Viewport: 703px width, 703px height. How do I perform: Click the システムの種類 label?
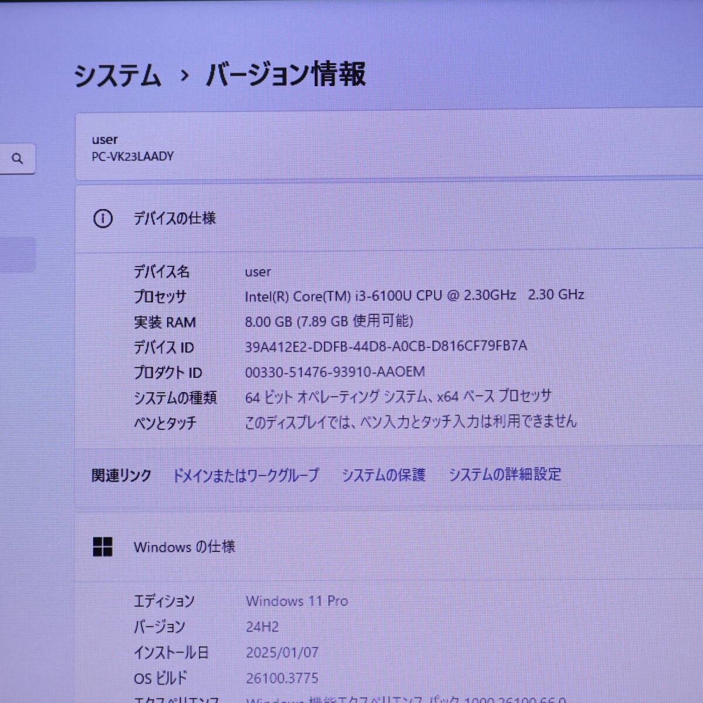(x=175, y=398)
